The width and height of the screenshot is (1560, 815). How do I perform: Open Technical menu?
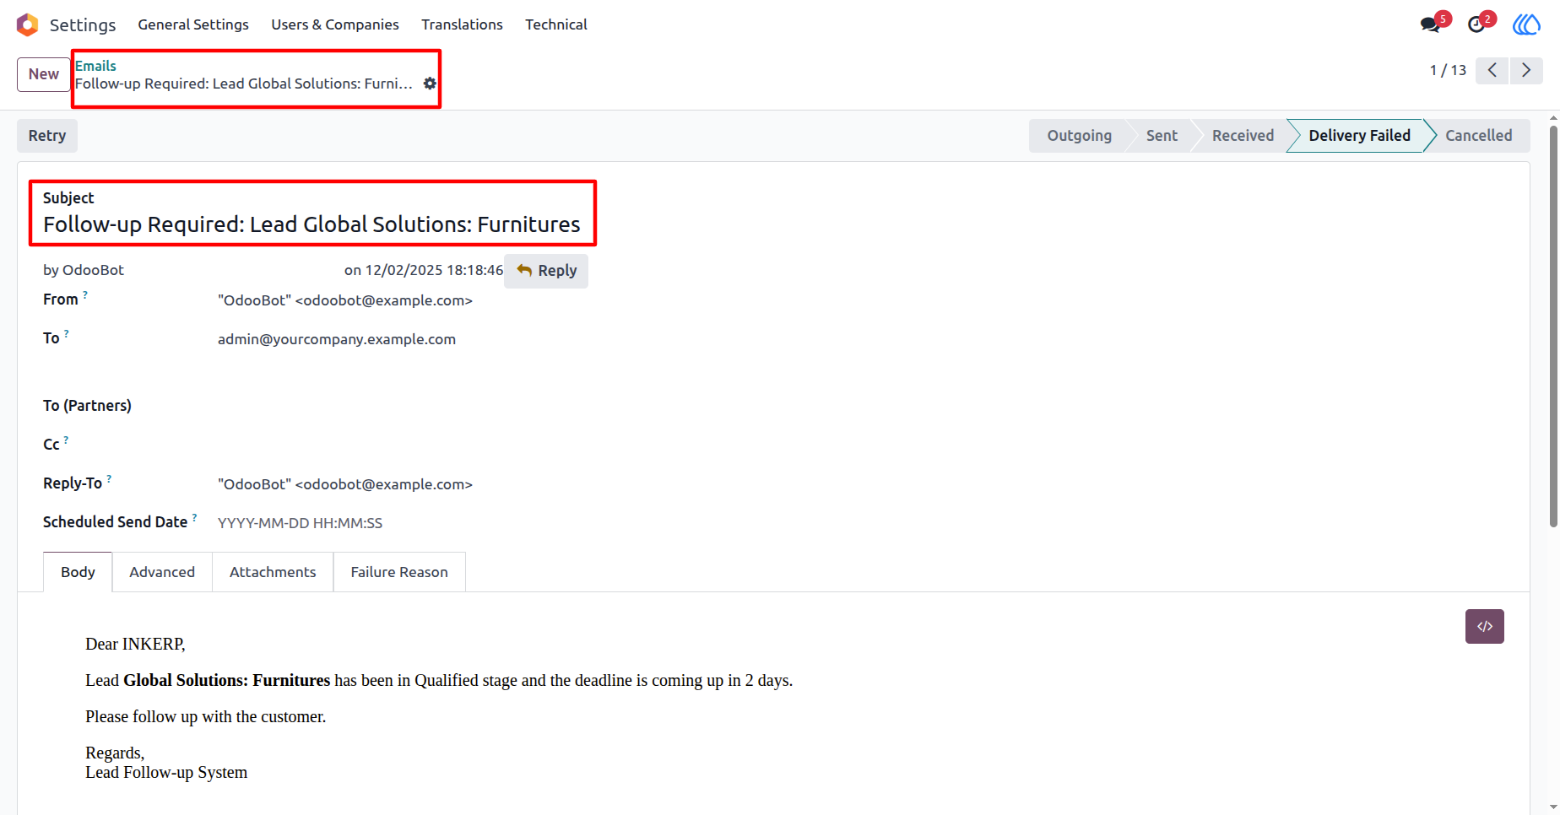[556, 24]
